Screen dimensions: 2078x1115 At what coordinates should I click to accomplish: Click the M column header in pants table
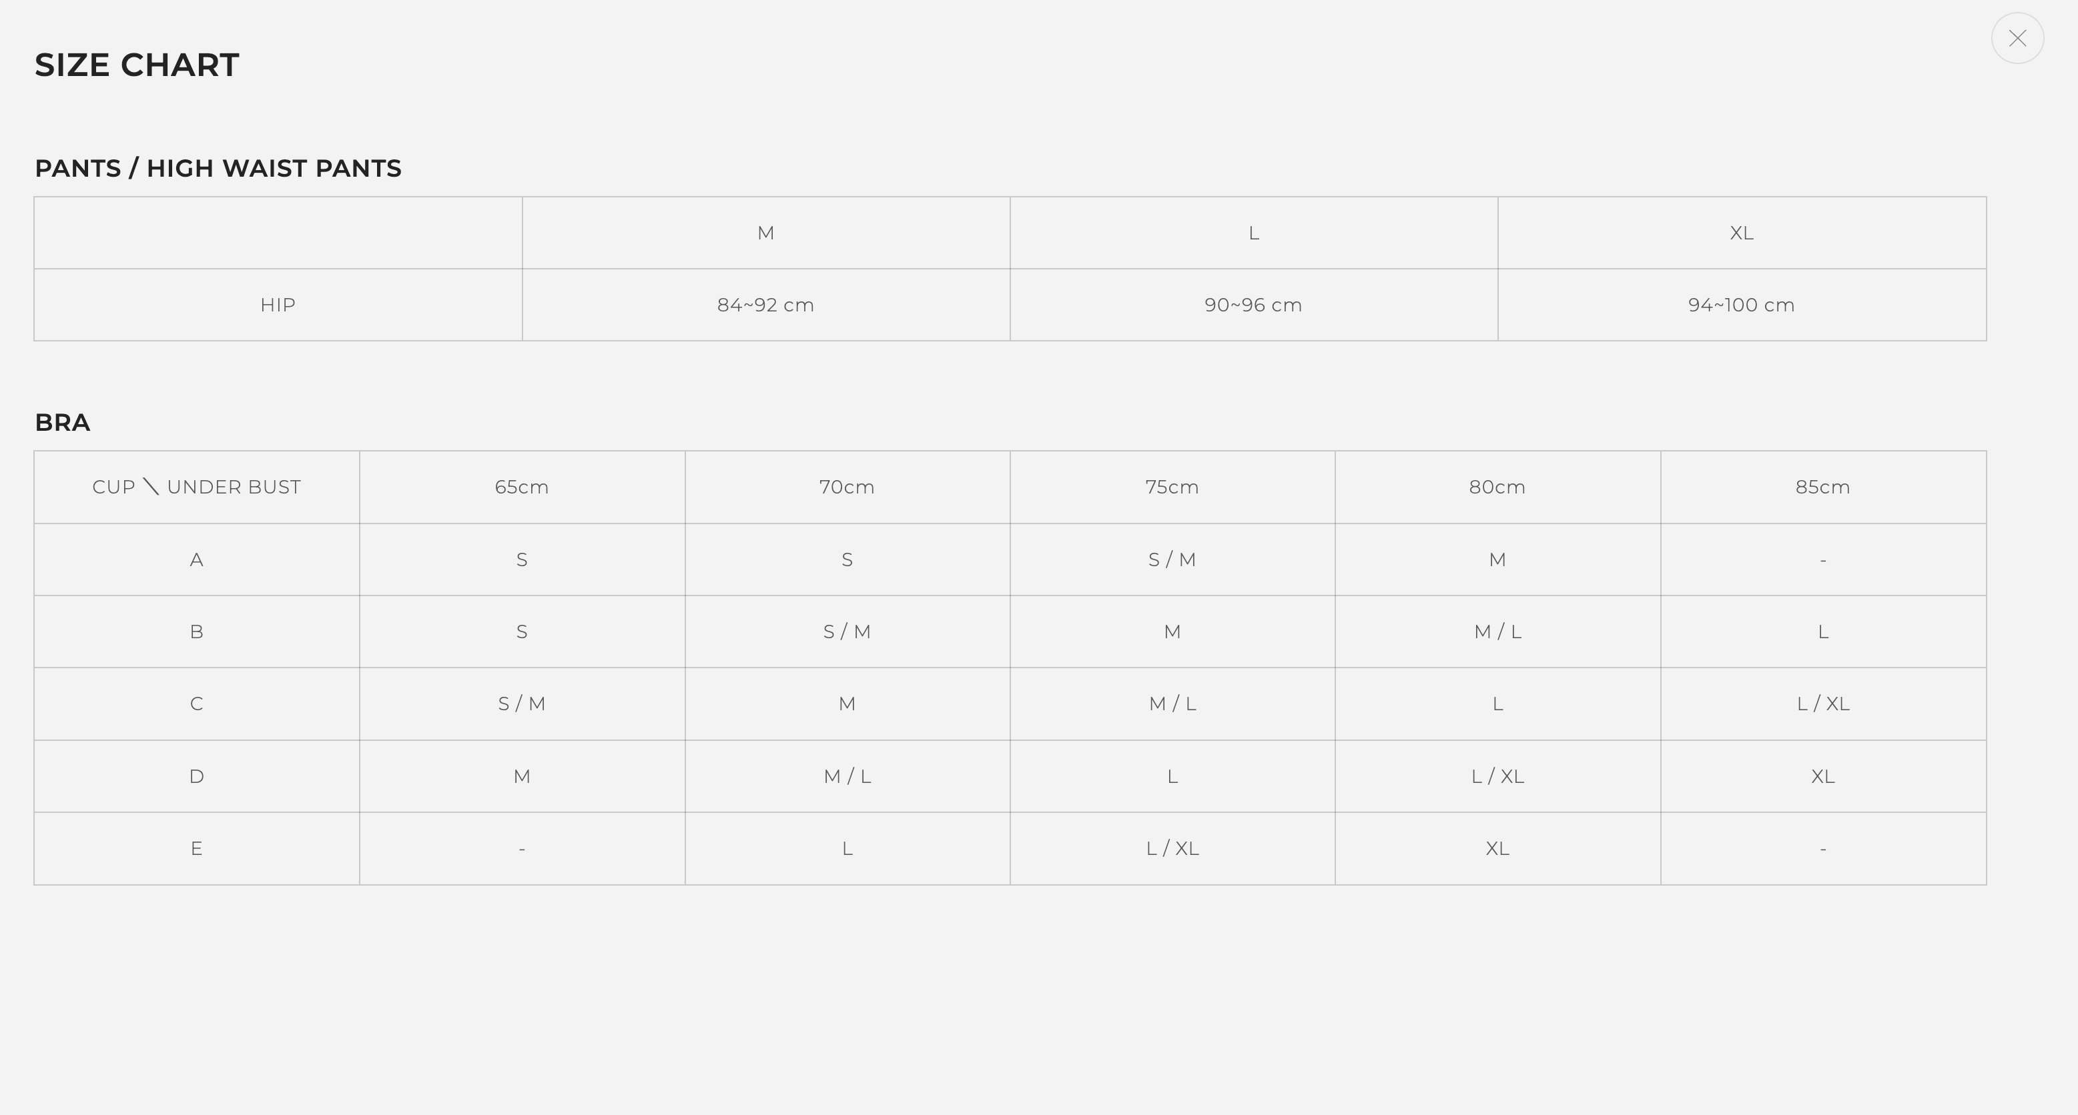point(765,233)
